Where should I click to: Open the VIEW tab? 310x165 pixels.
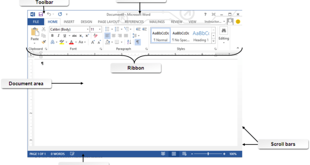click(192, 22)
